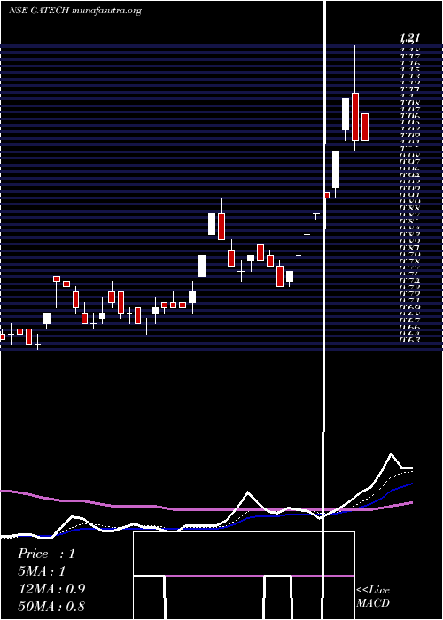This screenshot has width=443, height=620.
Task: Click the 'Price : 1' readout
Action: [46, 554]
